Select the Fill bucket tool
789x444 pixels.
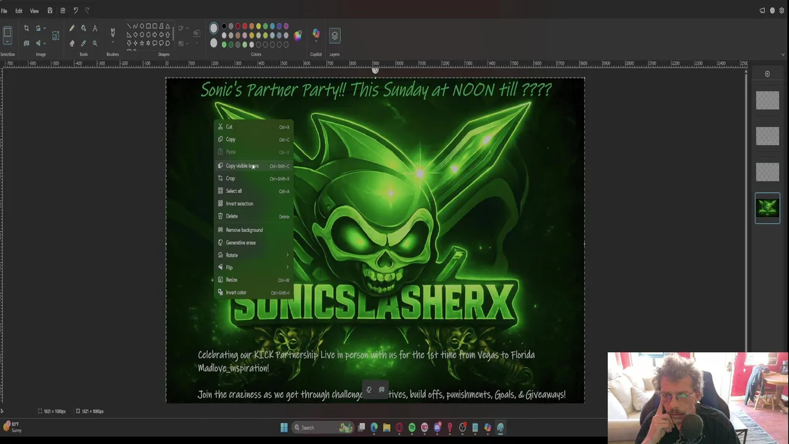point(84,28)
